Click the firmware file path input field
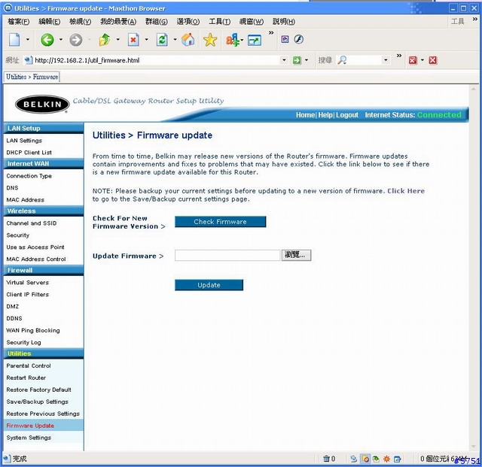The image size is (482, 467). (x=227, y=255)
